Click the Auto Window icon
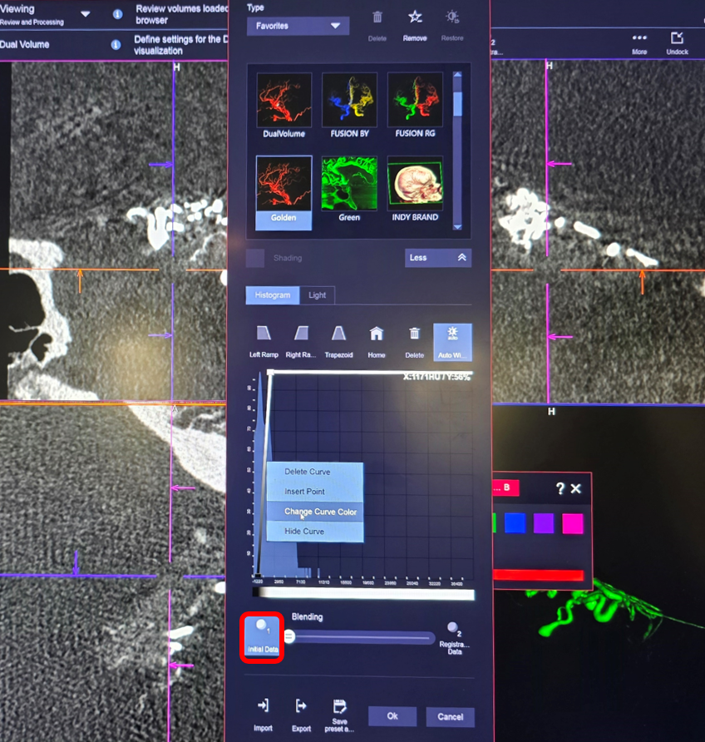This screenshot has height=742, width=705. [452, 334]
